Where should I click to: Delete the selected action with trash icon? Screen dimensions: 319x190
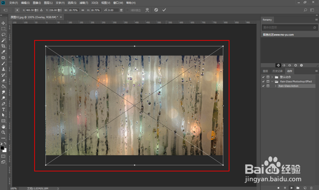(x=311, y=188)
